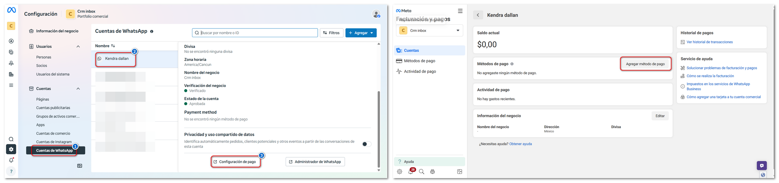Click the hamburger menu beside Meta logo
Viewport: 779px width, 183px height.
coord(460,11)
